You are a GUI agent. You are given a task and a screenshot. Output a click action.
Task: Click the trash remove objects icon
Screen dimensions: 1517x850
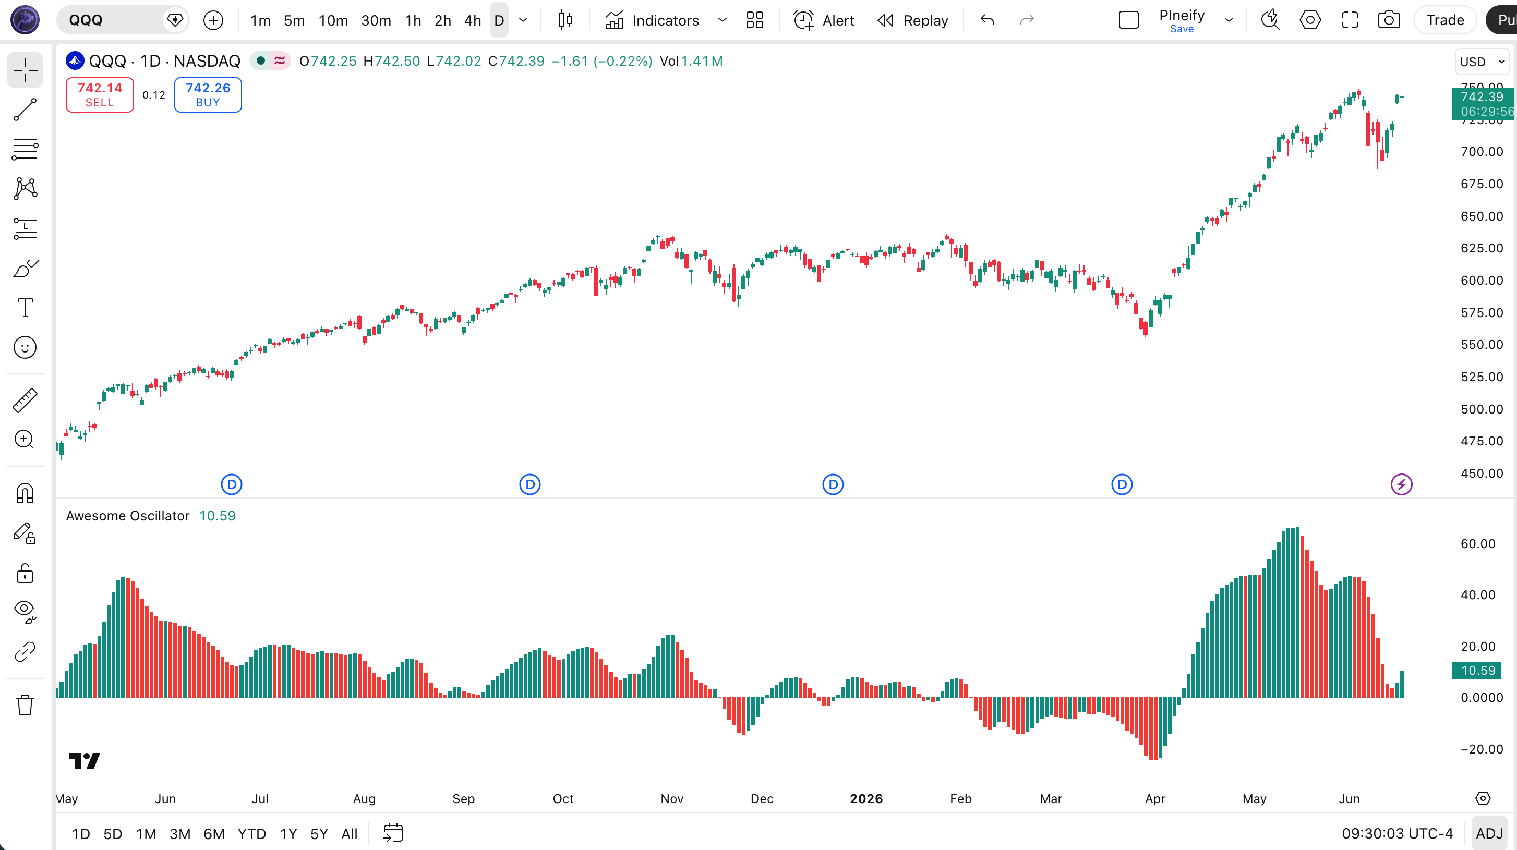(x=25, y=704)
